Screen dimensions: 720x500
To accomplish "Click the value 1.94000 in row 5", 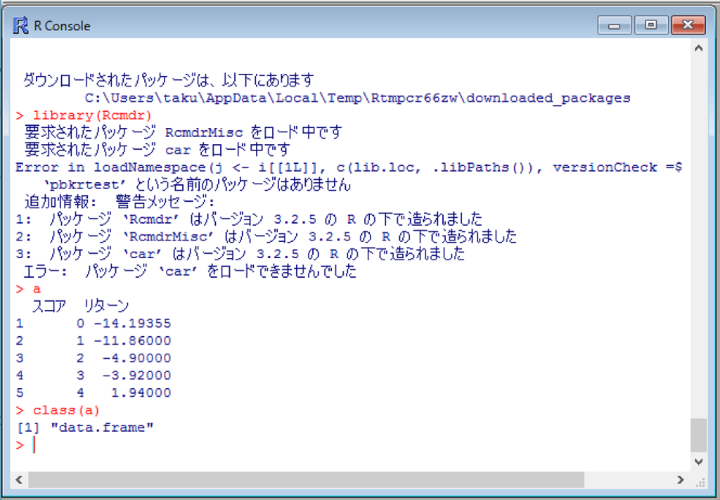I will [141, 393].
